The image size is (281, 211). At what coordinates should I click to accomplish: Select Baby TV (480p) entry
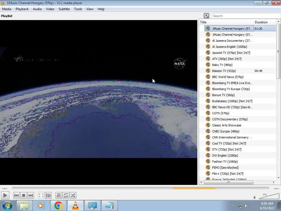point(238,65)
